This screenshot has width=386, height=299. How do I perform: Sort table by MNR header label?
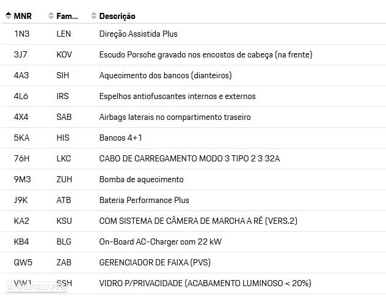click(x=23, y=15)
